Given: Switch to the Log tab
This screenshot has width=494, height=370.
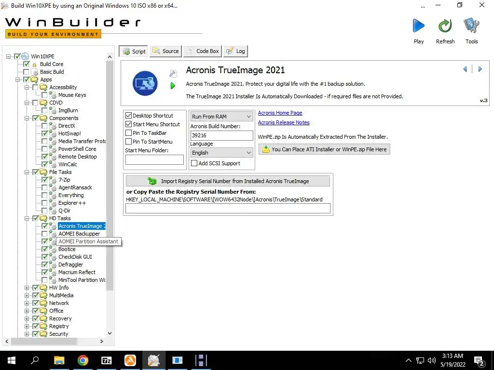Looking at the screenshot, I should point(235,51).
